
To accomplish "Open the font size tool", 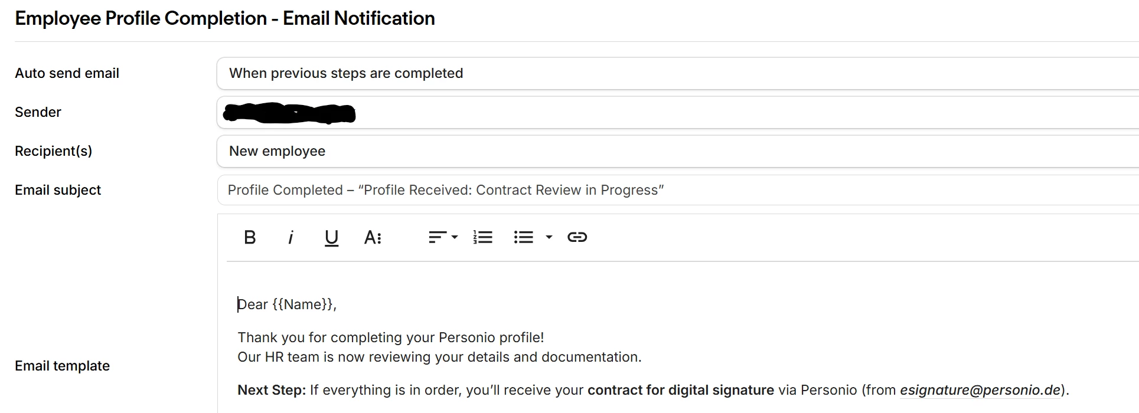I will (x=373, y=237).
